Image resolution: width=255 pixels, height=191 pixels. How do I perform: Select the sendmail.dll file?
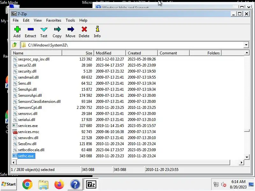coord(28,77)
